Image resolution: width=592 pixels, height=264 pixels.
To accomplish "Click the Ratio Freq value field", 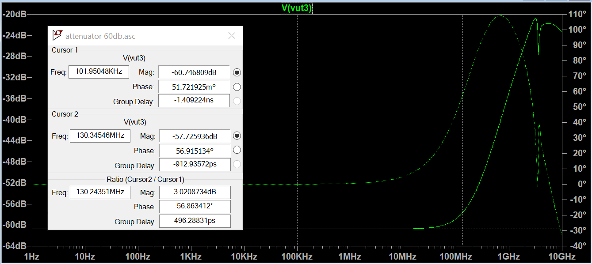I will tap(100, 192).
